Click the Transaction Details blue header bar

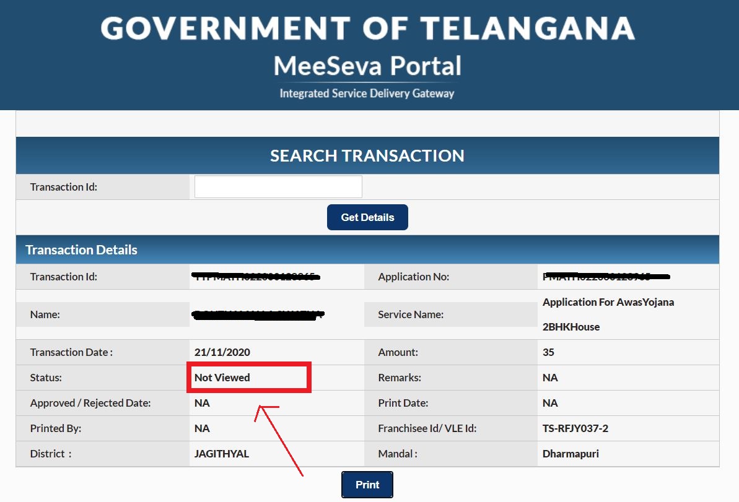tap(81, 249)
